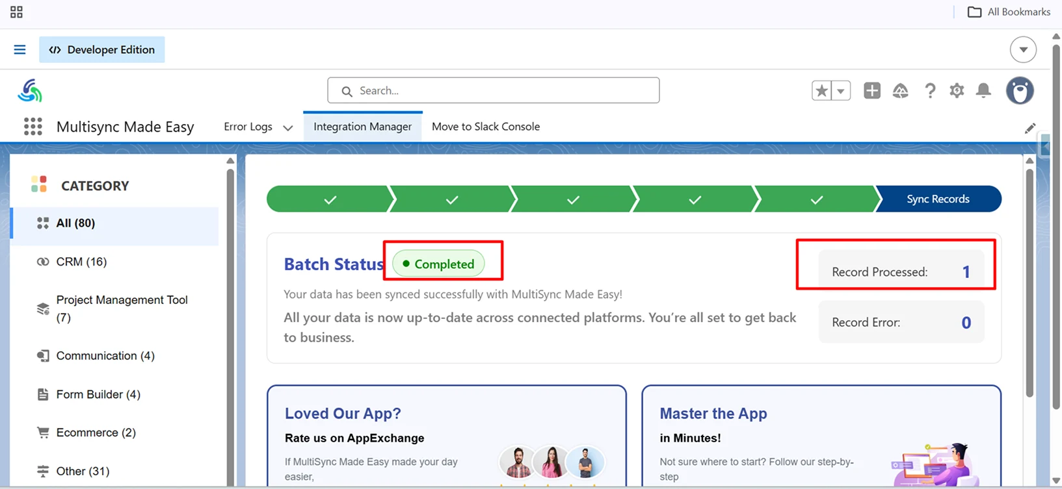Click the All category grid icon
Screen dimensions: 1062x489
[x=43, y=223]
